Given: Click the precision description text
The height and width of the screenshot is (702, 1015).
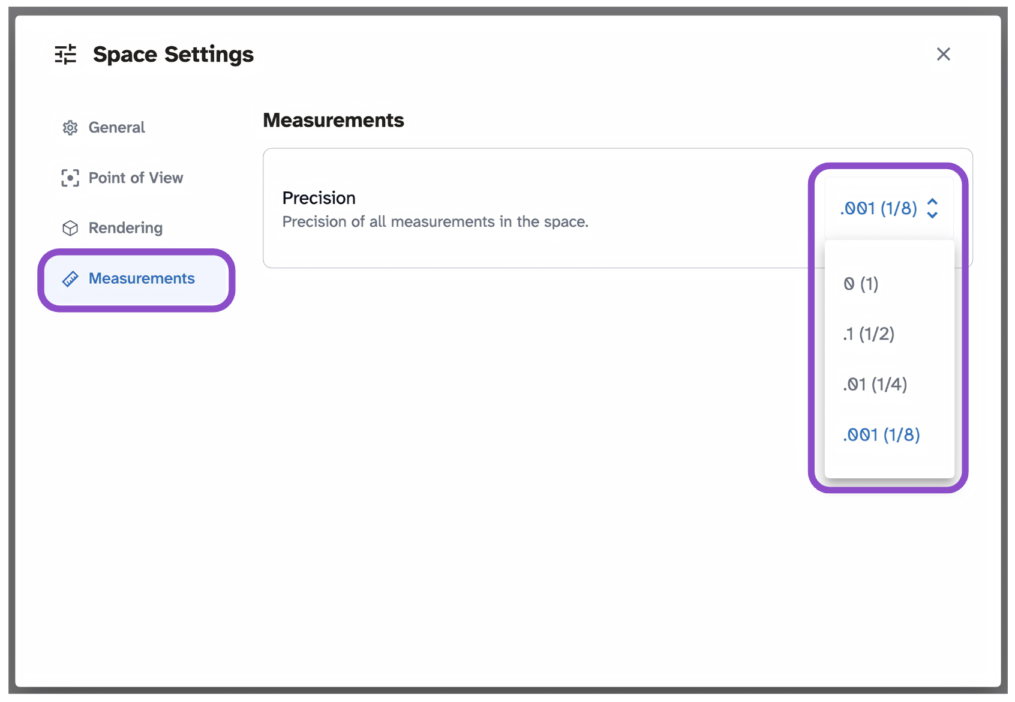Looking at the screenshot, I should tap(435, 222).
